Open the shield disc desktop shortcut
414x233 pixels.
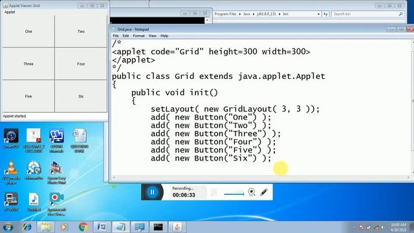point(34,170)
